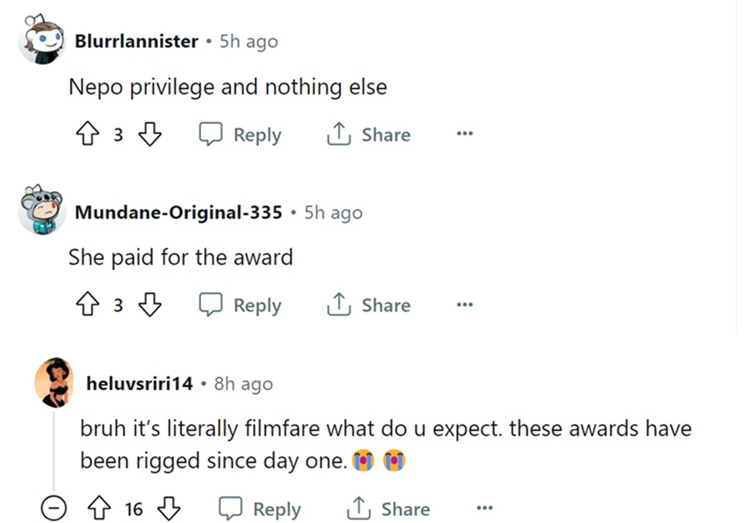Click heluvsriri14's avatar picture
Screen dimensions: 748x523
54,382
